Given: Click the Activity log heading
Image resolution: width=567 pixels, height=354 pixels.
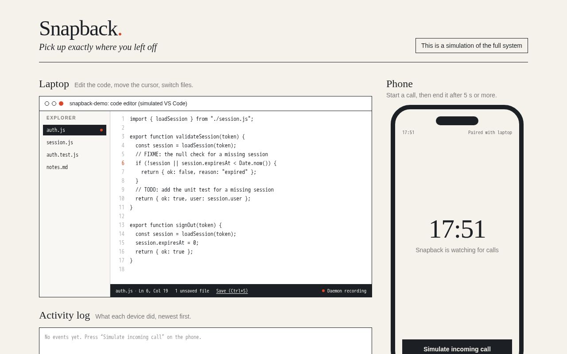Looking at the screenshot, I should [64, 315].
